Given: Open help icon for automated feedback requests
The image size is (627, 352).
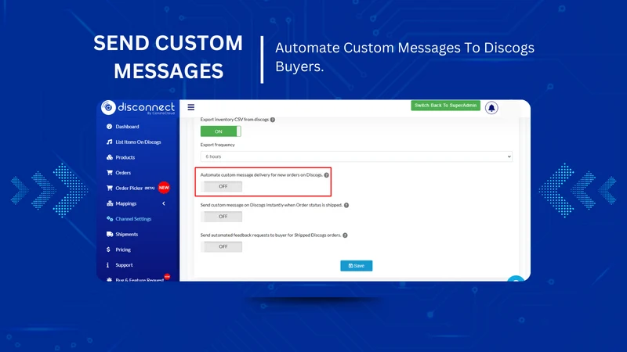Looking at the screenshot, I should tap(345, 235).
